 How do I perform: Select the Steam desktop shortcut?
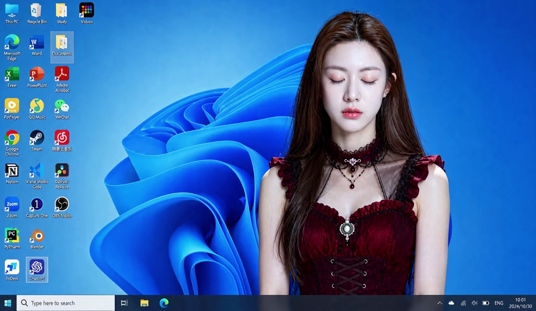coord(37,141)
